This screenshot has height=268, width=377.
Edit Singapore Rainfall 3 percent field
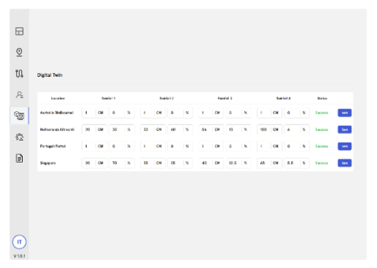[x=234, y=163]
